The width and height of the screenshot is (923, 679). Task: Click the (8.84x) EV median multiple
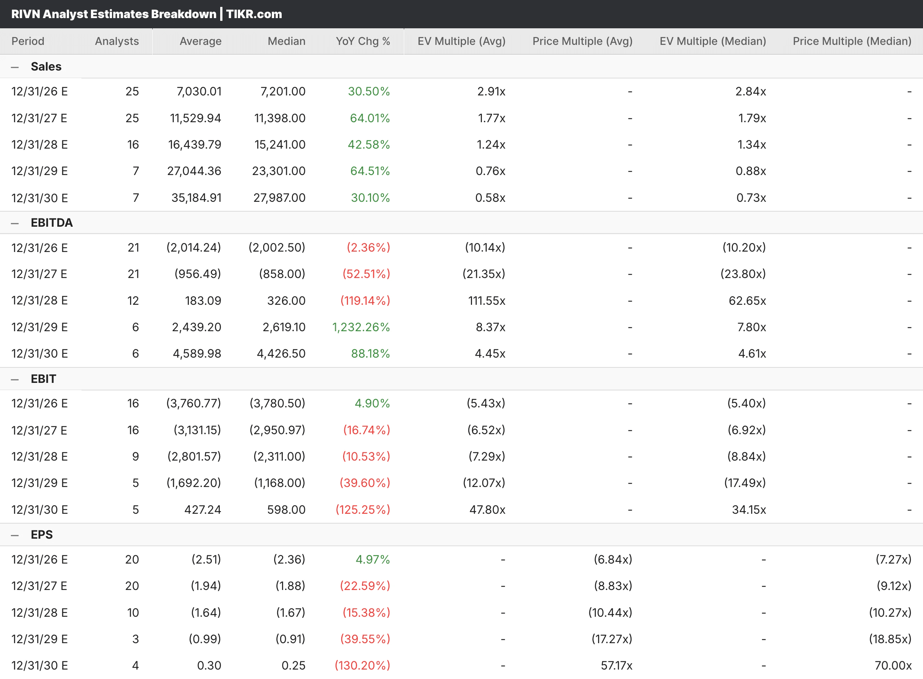747,457
